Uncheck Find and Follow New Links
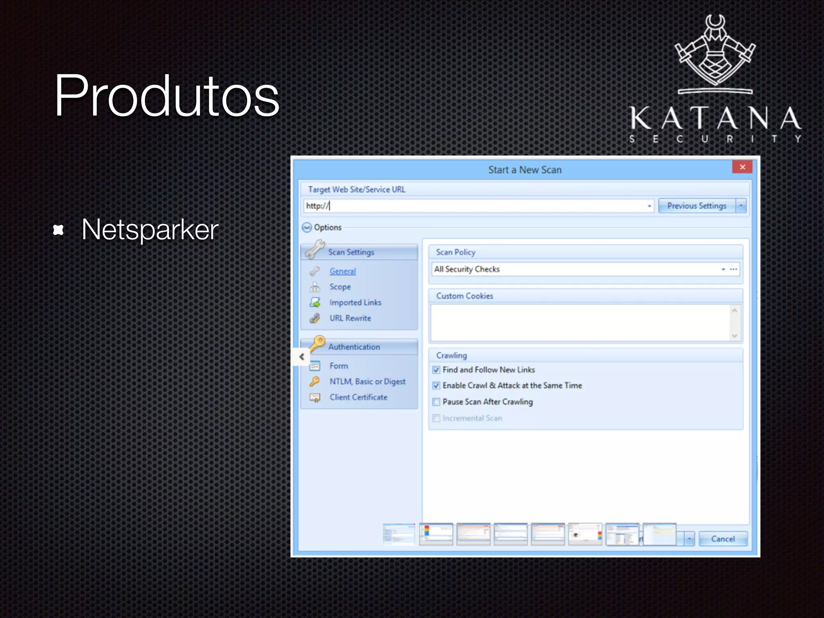This screenshot has width=824, height=618. tap(436, 370)
